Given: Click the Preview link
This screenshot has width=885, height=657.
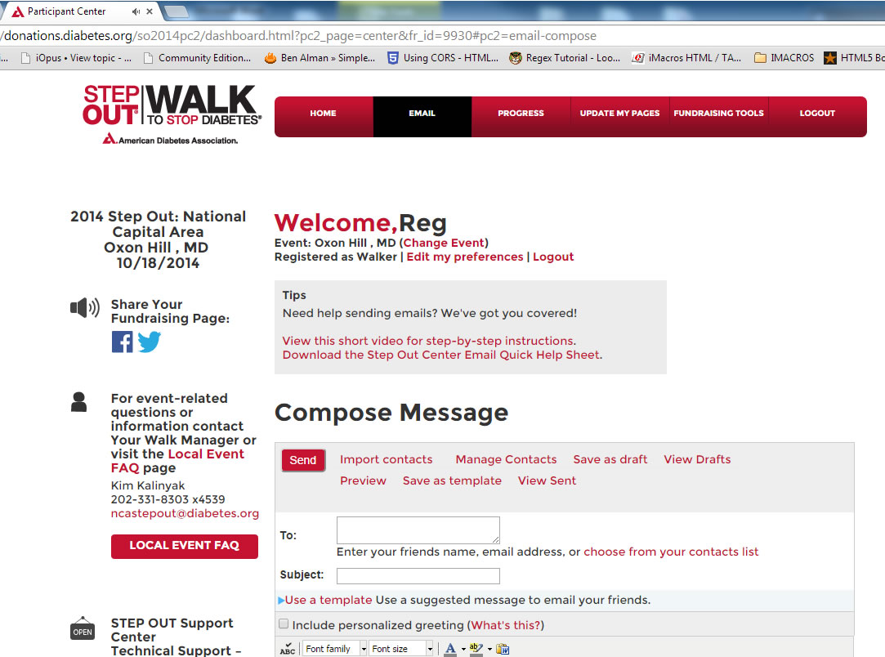Looking at the screenshot, I should point(363,480).
